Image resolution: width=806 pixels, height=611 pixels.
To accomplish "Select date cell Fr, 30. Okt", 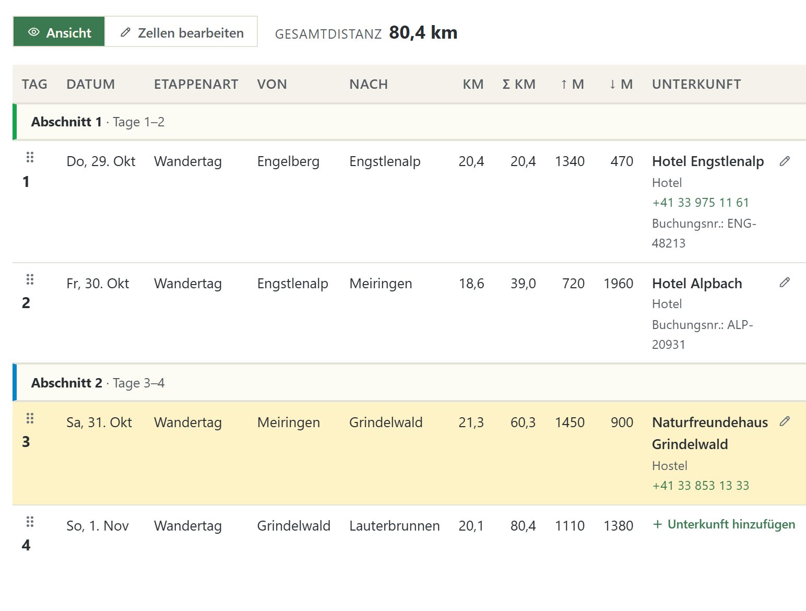I will 98,284.
